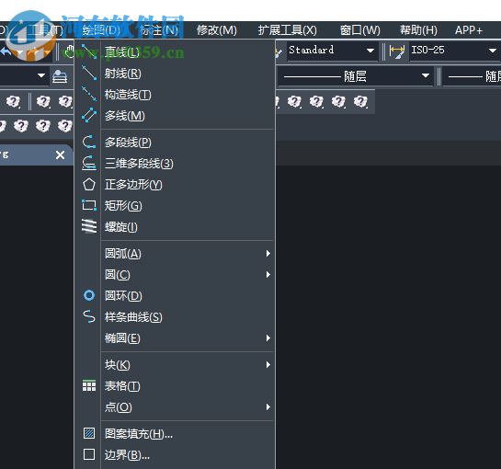Click the helix icon beside 螺旋

89,226
